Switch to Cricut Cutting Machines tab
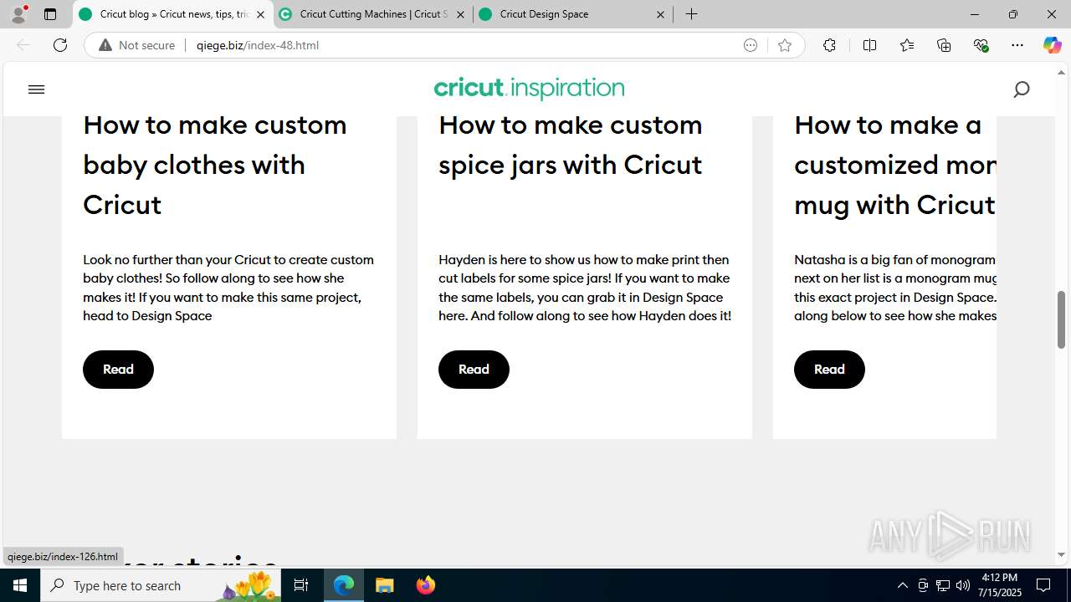Image resolution: width=1071 pixels, height=602 pixels. [372, 14]
